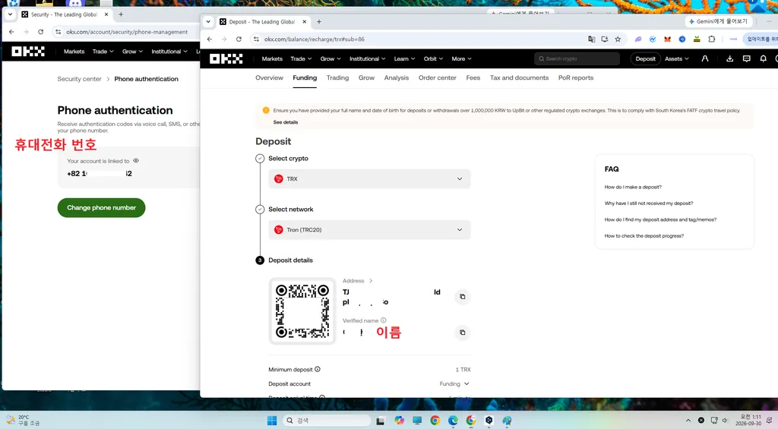Open FAQ How do I make a deposit?
The width and height of the screenshot is (778, 429).
[633, 187]
